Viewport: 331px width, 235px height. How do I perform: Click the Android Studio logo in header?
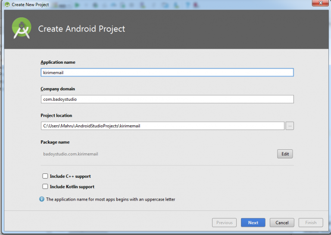tap(21, 28)
